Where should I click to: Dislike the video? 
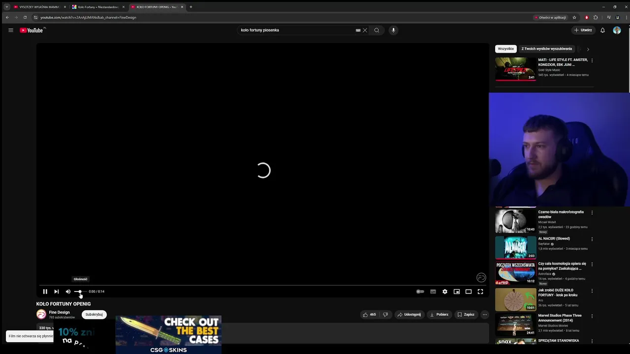[385, 315]
